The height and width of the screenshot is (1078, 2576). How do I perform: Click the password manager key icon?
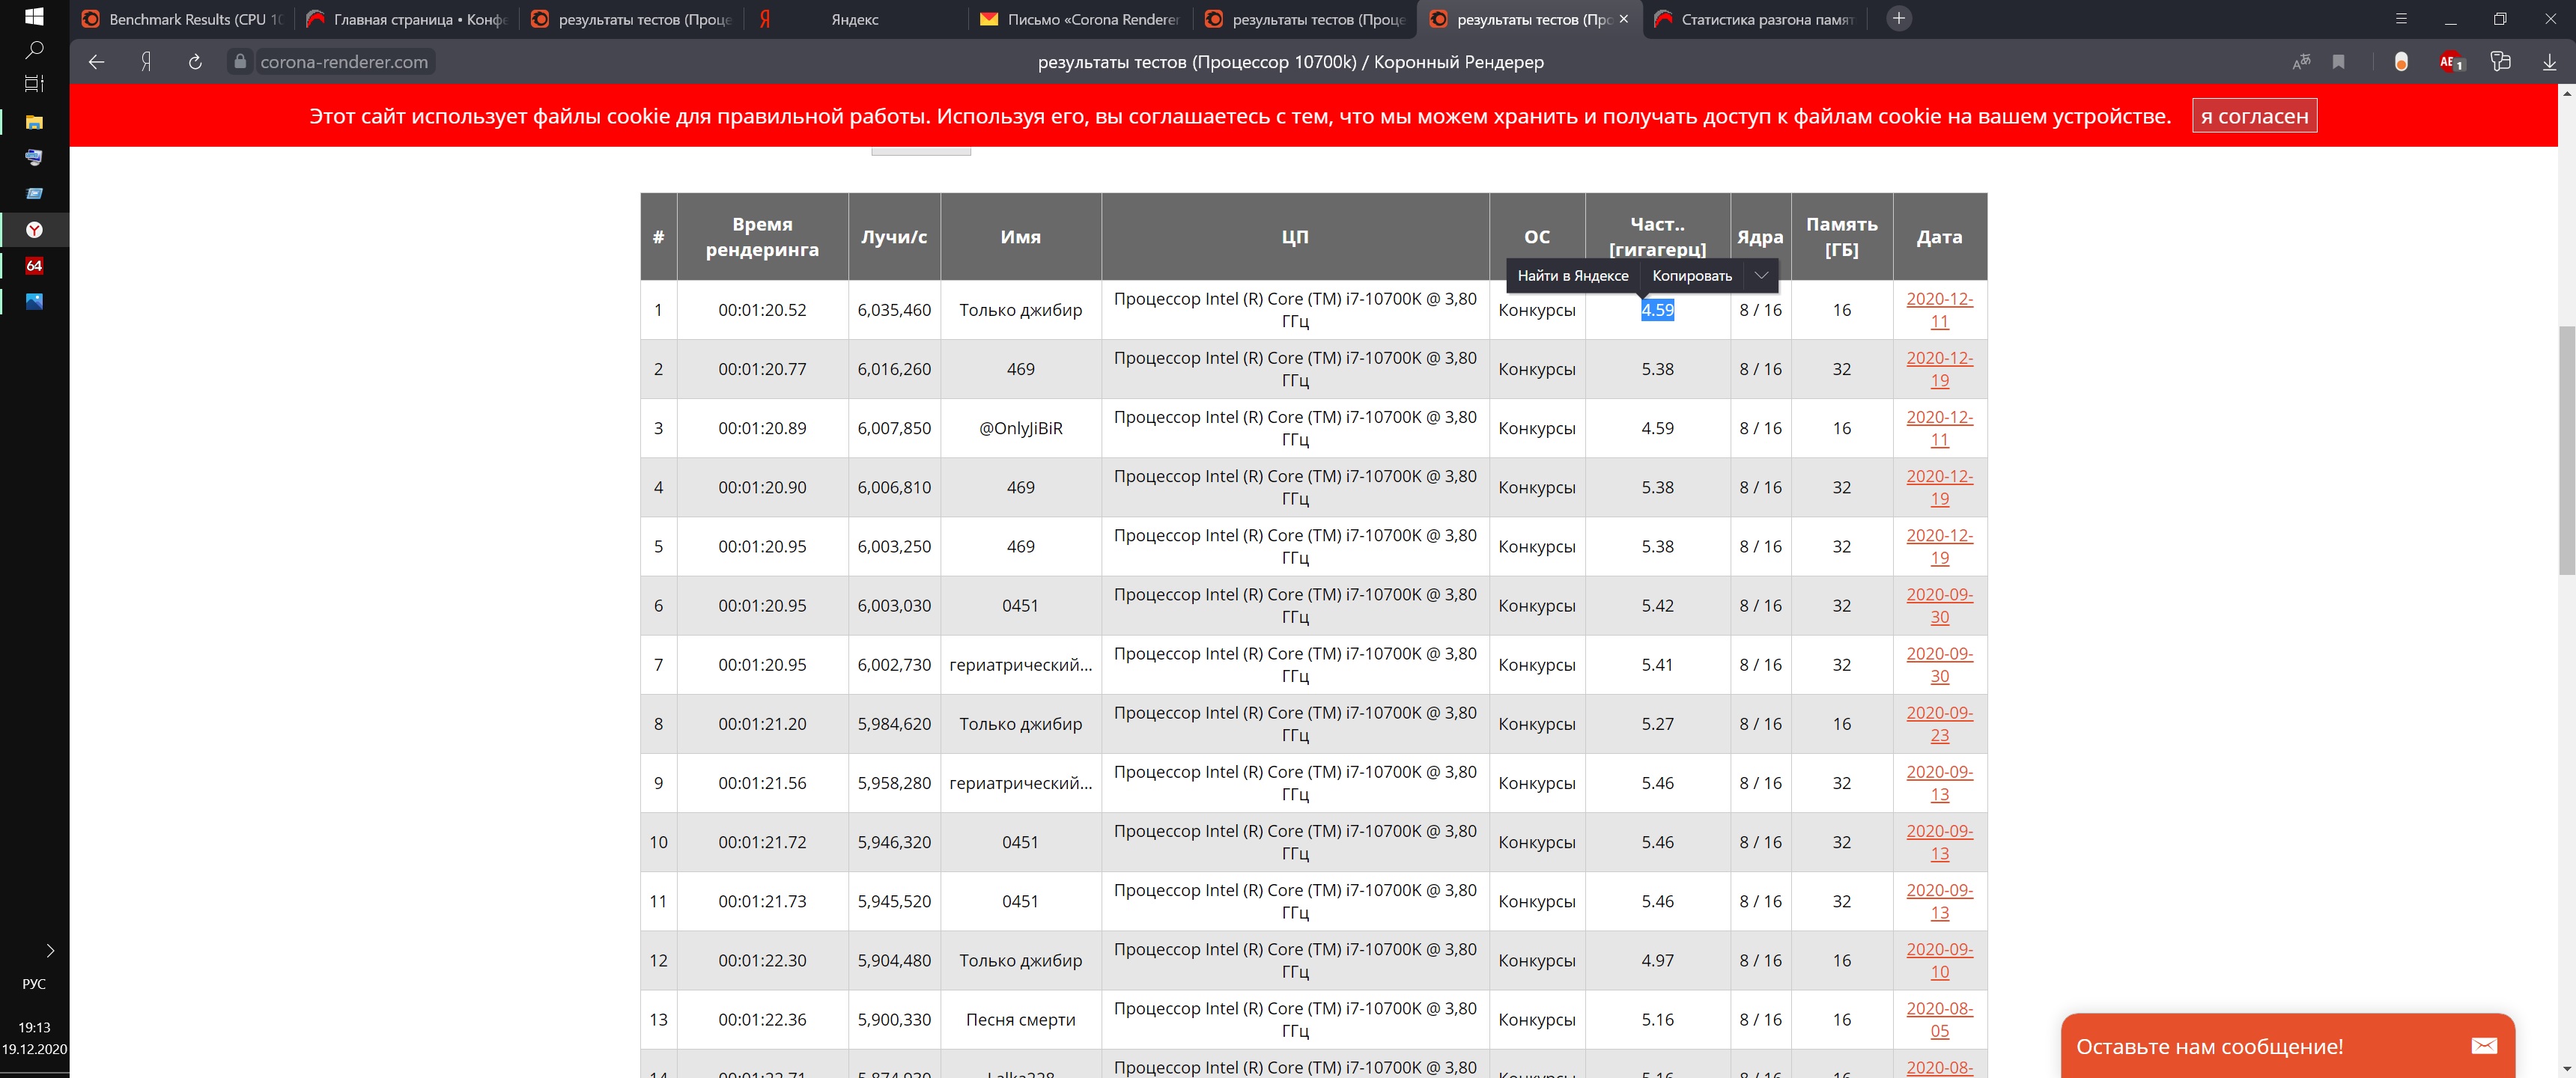(x=2501, y=62)
